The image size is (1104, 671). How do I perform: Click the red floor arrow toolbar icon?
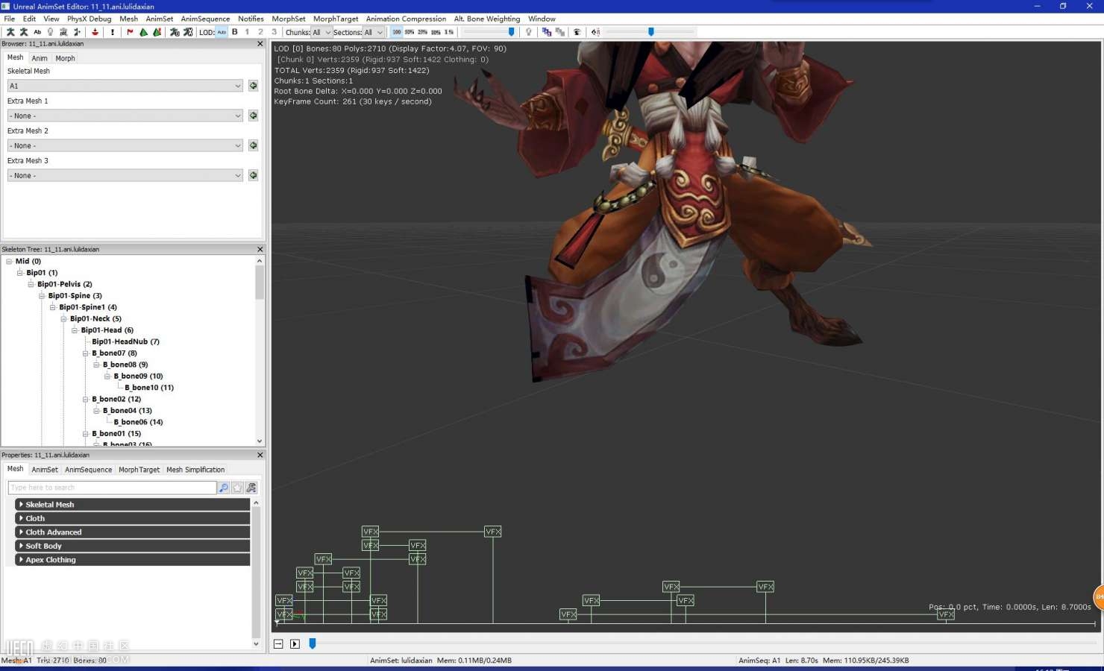(x=95, y=32)
